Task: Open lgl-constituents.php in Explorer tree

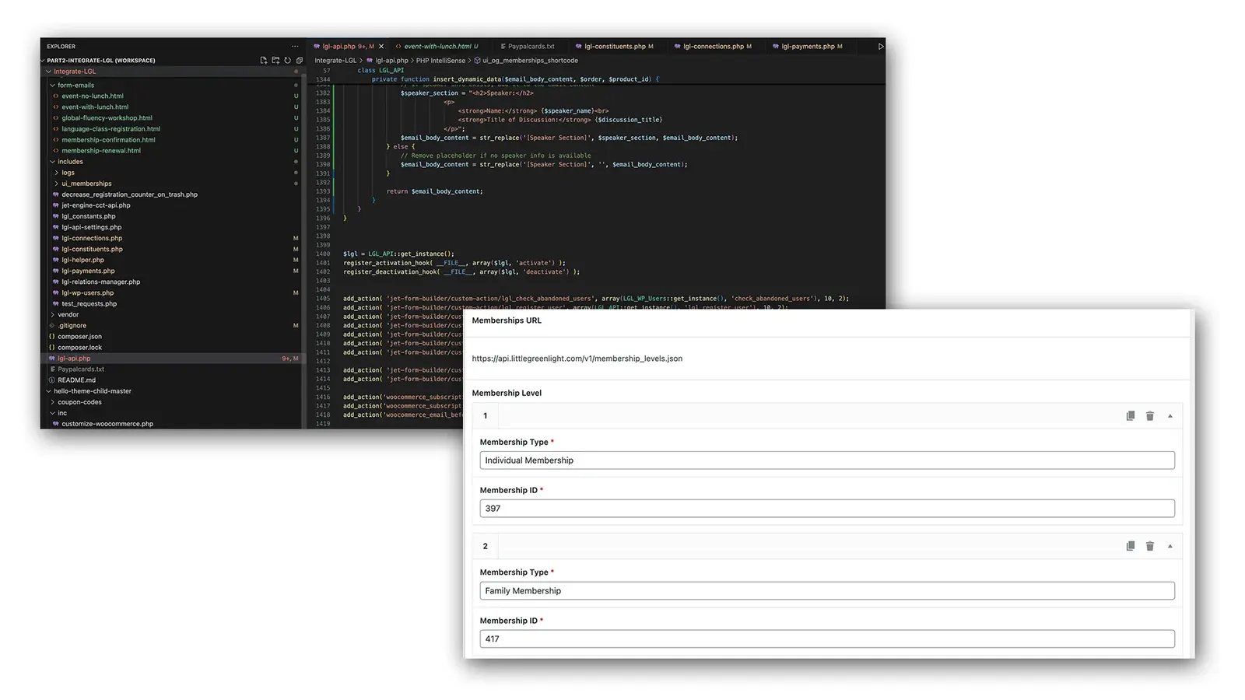Action: pos(92,249)
